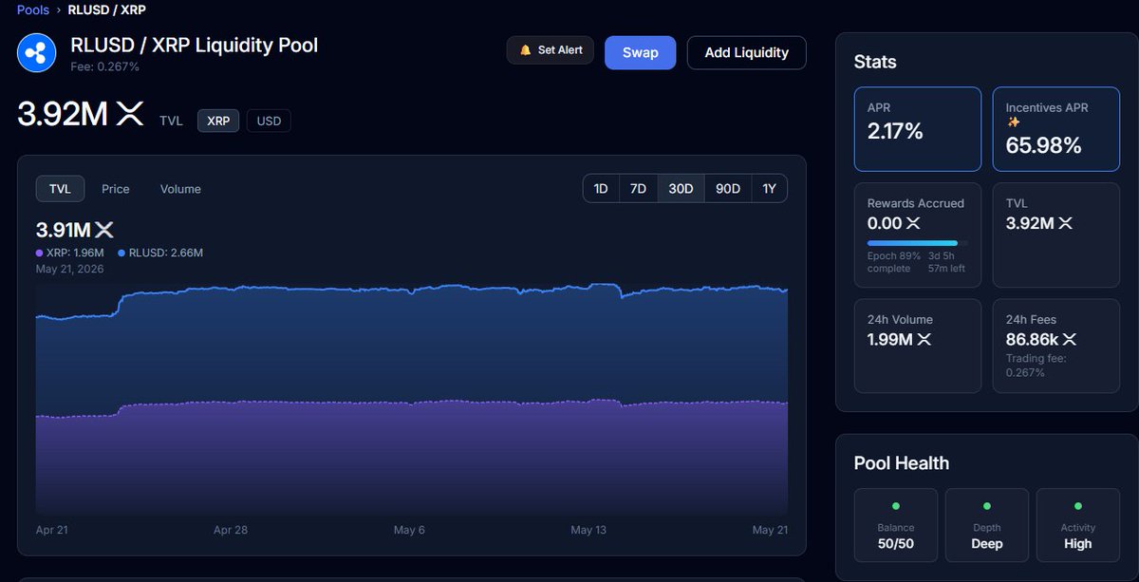Click the XRP symbol beside chart value 3.91M
The image size is (1139, 582).
point(104,230)
